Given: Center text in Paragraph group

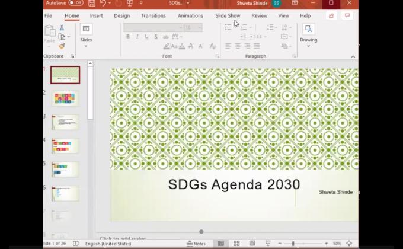Looking at the screenshot, I should pyautogui.click(x=238, y=46).
